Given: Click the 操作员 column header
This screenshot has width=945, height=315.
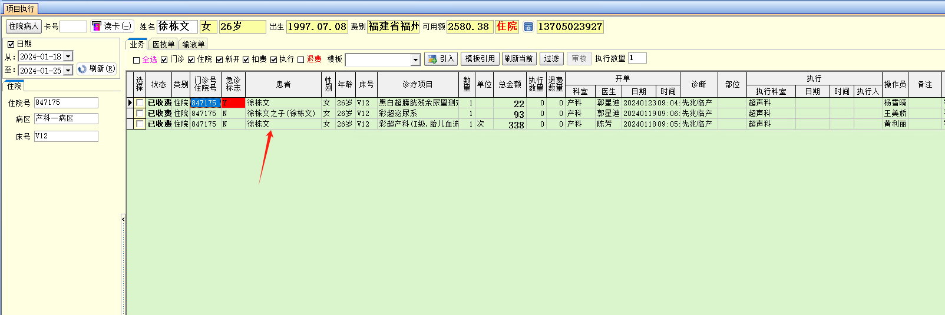Looking at the screenshot, I should pyautogui.click(x=895, y=84).
